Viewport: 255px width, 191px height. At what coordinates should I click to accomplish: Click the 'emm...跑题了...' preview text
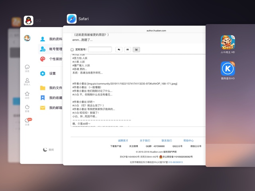(x=82, y=40)
